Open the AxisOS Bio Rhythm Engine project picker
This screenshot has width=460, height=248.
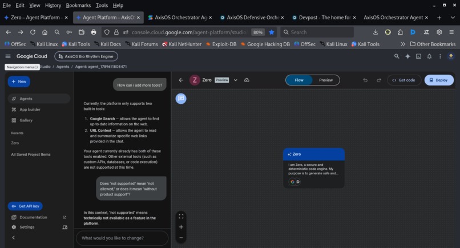coord(86,56)
